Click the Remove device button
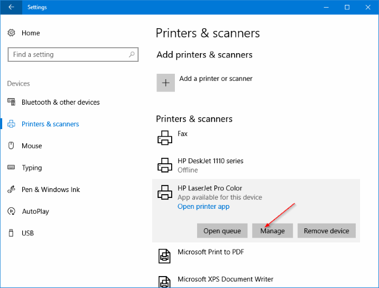379x288 pixels. coord(326,231)
